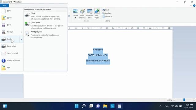Click the zoom in plus button
The width and height of the screenshot is (196, 110).
(x=194, y=100)
